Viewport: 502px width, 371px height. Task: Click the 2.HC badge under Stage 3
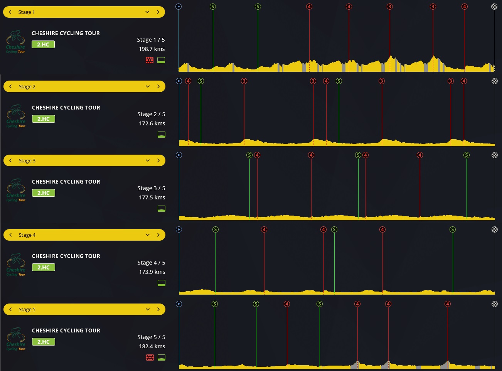click(44, 193)
